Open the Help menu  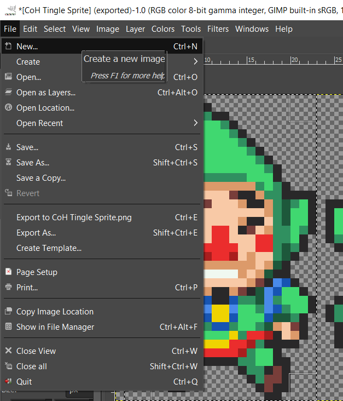[x=284, y=29]
